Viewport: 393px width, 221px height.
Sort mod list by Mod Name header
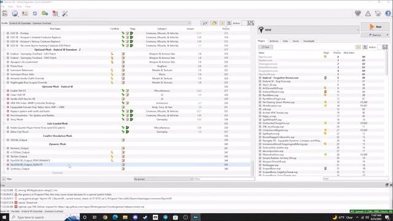55,29
